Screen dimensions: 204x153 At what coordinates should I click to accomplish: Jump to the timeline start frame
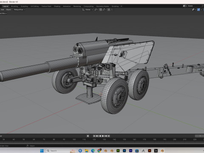click(94, 136)
